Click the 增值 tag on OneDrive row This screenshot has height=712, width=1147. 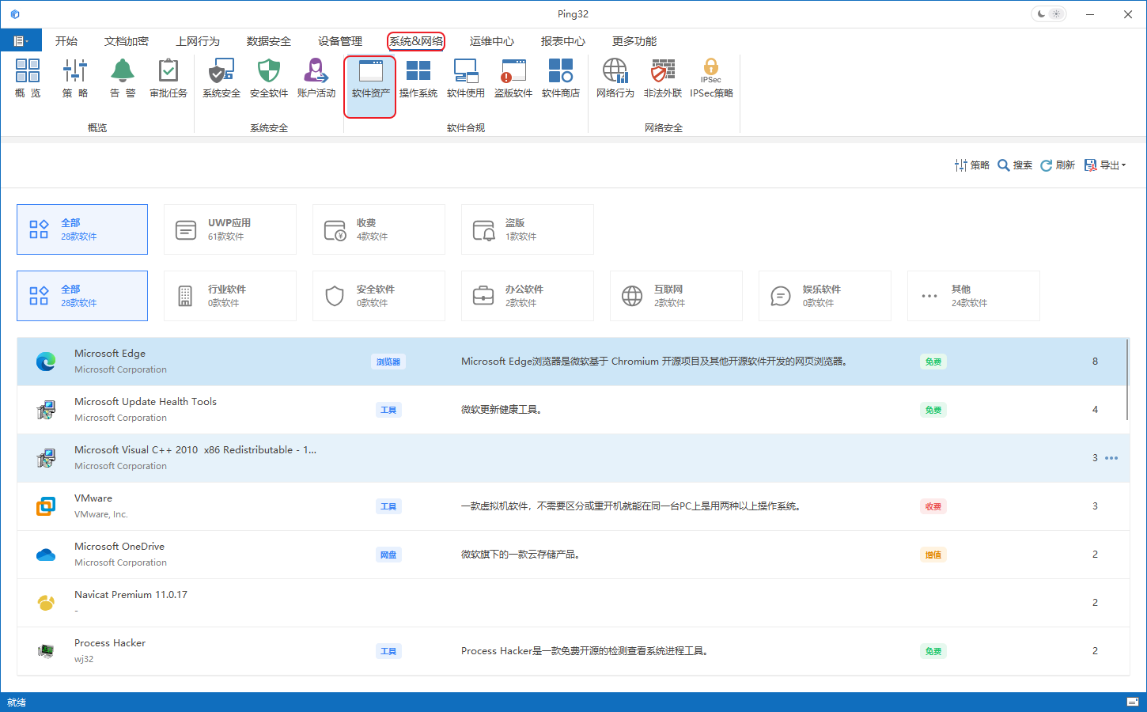coord(933,555)
